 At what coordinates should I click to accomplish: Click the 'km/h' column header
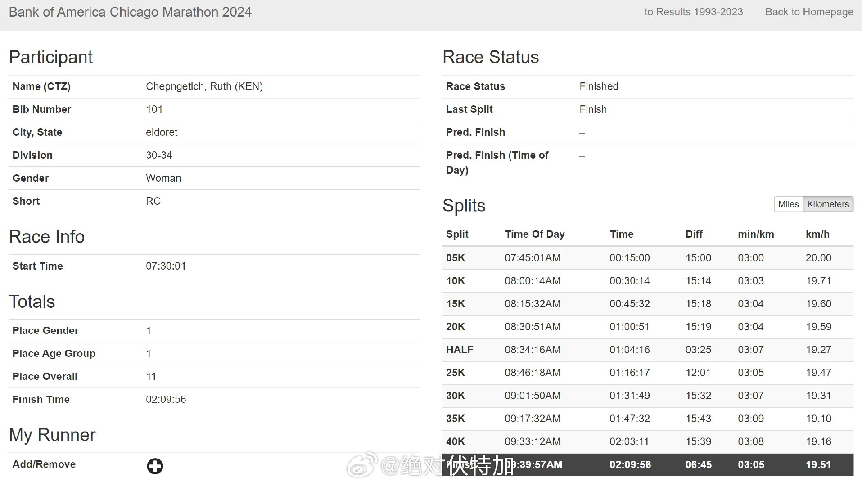(x=817, y=234)
